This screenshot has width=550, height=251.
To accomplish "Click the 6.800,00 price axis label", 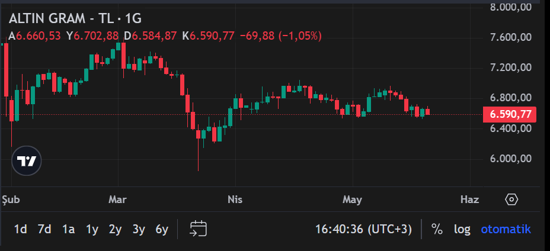I will click(510, 98).
